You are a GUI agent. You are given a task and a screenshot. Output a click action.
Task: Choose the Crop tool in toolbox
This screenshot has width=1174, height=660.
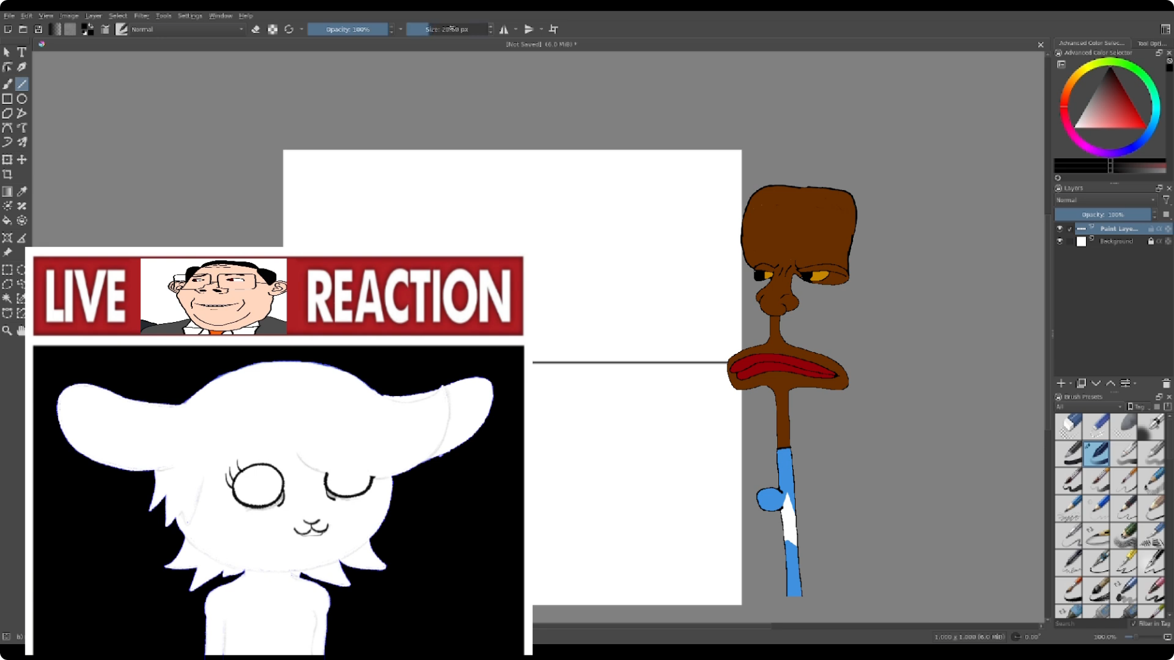tap(8, 174)
